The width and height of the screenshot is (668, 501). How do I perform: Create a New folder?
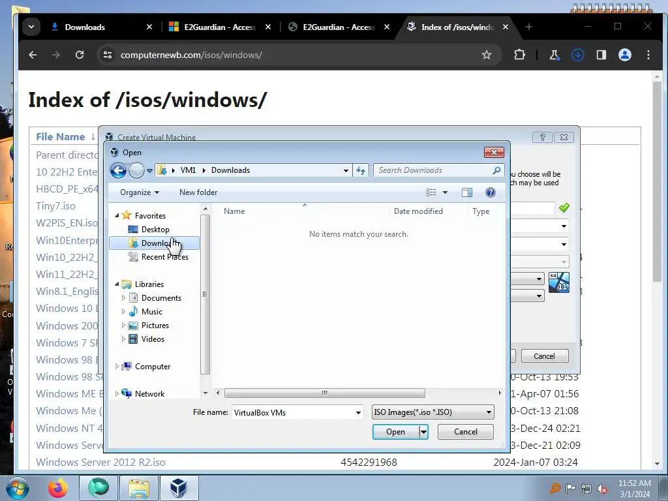198,192
